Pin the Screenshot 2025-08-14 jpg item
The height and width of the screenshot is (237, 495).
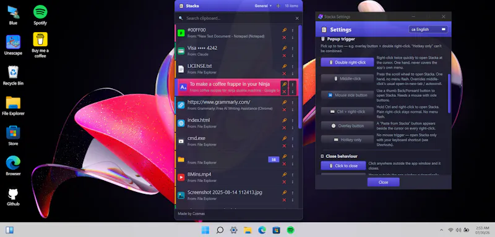284,193
